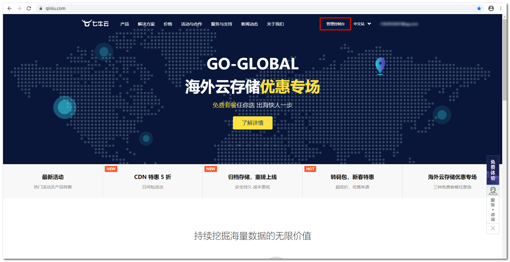Open the 转码包，新春特惠 card
This screenshot has width=510, height=262.
[352, 181]
